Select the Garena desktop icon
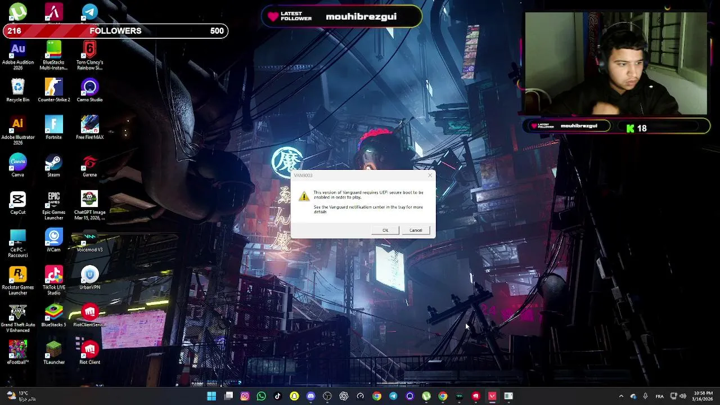Screen dimensions: 720x405 click(x=89, y=165)
